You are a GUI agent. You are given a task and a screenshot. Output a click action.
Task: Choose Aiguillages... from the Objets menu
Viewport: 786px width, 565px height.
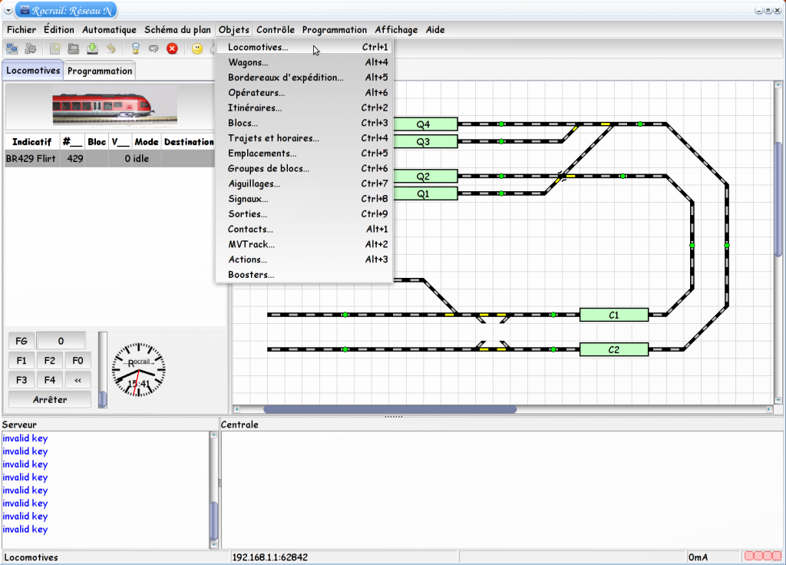point(254,183)
